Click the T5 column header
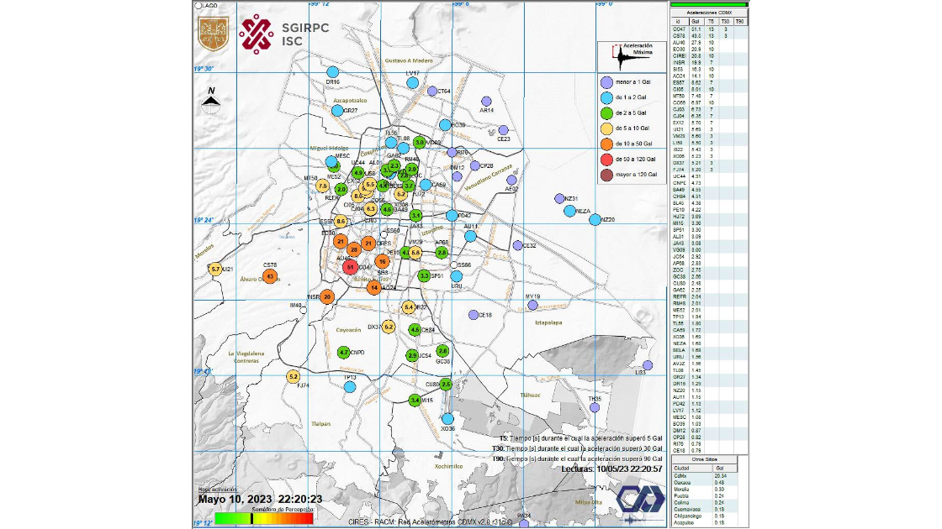 coord(710,21)
